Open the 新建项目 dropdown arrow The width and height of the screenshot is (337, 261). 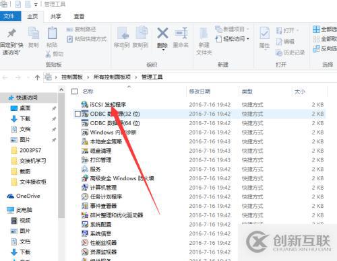pyautogui.click(x=248, y=29)
